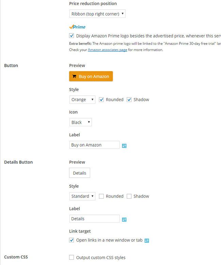This screenshot has width=221, height=265.
Task: Focus the Details label text field
Action: 94,219
